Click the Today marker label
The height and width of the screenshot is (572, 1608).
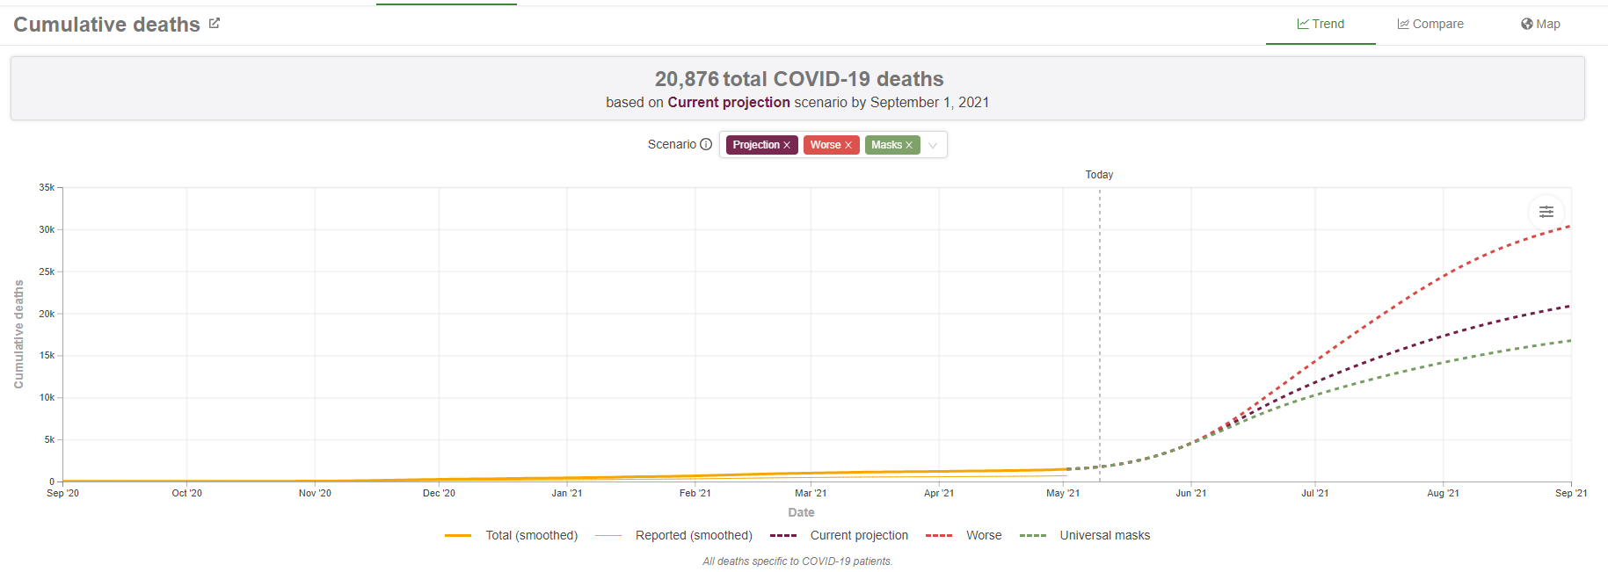pos(1099,175)
